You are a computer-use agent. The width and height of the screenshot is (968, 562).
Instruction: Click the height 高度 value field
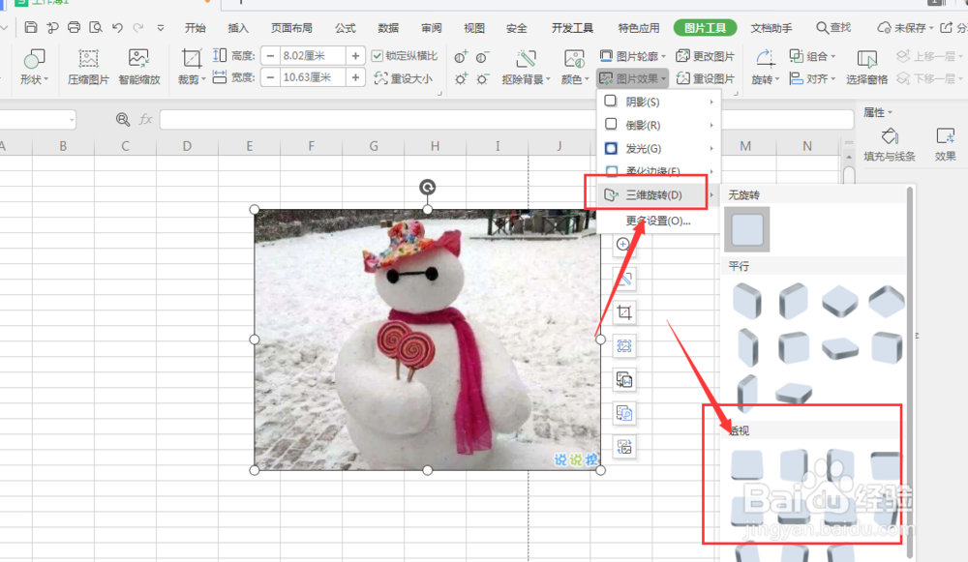pyautogui.click(x=312, y=55)
